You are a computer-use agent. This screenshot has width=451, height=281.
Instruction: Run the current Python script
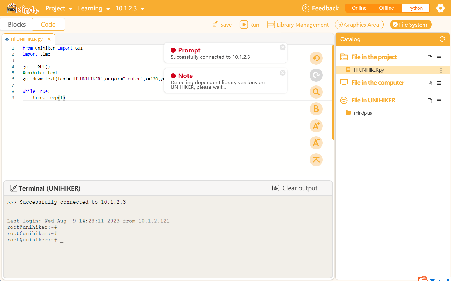(249, 25)
